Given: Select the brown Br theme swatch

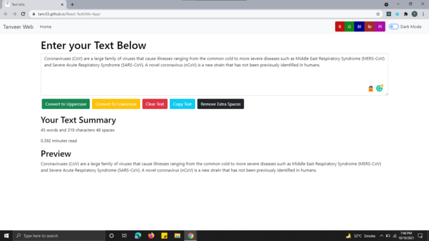Looking at the screenshot, I should coord(369,27).
